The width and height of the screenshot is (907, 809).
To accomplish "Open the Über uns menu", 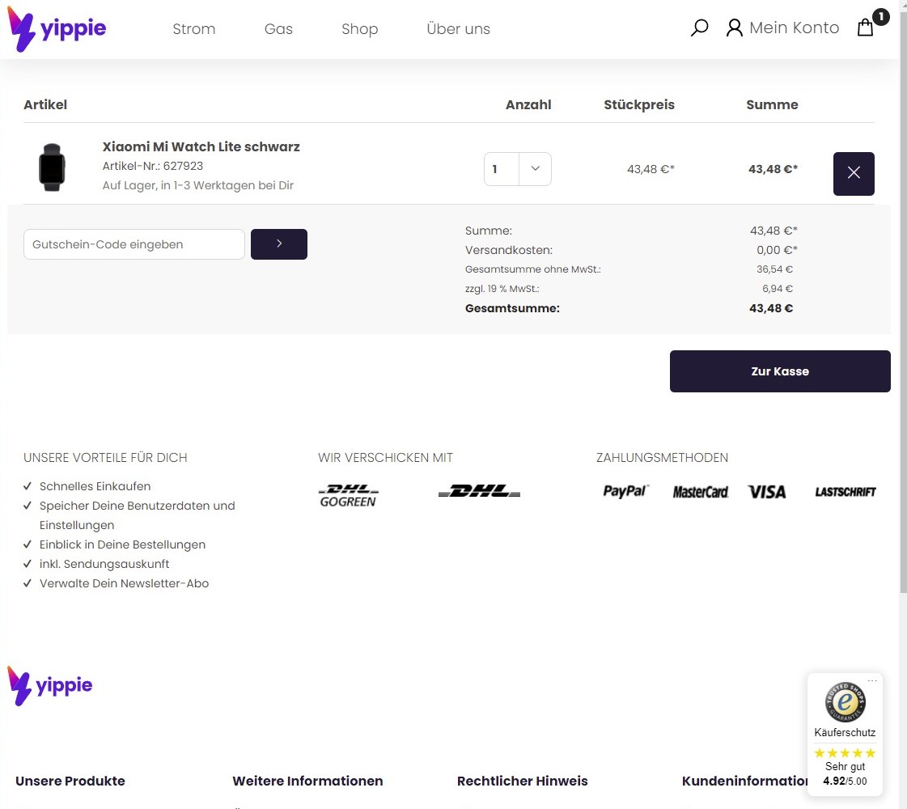I will click(x=458, y=29).
